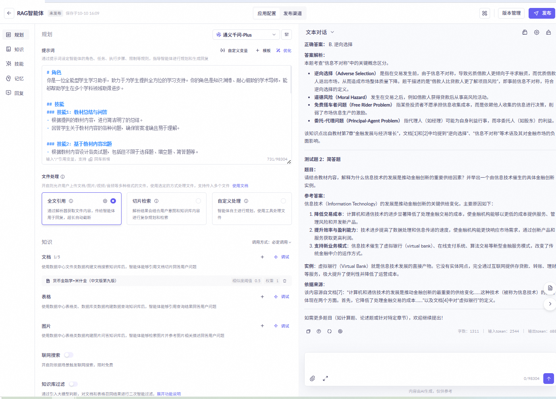Click the ID icon under the reply
Viewport: 556px width, 399px height.
[340, 331]
